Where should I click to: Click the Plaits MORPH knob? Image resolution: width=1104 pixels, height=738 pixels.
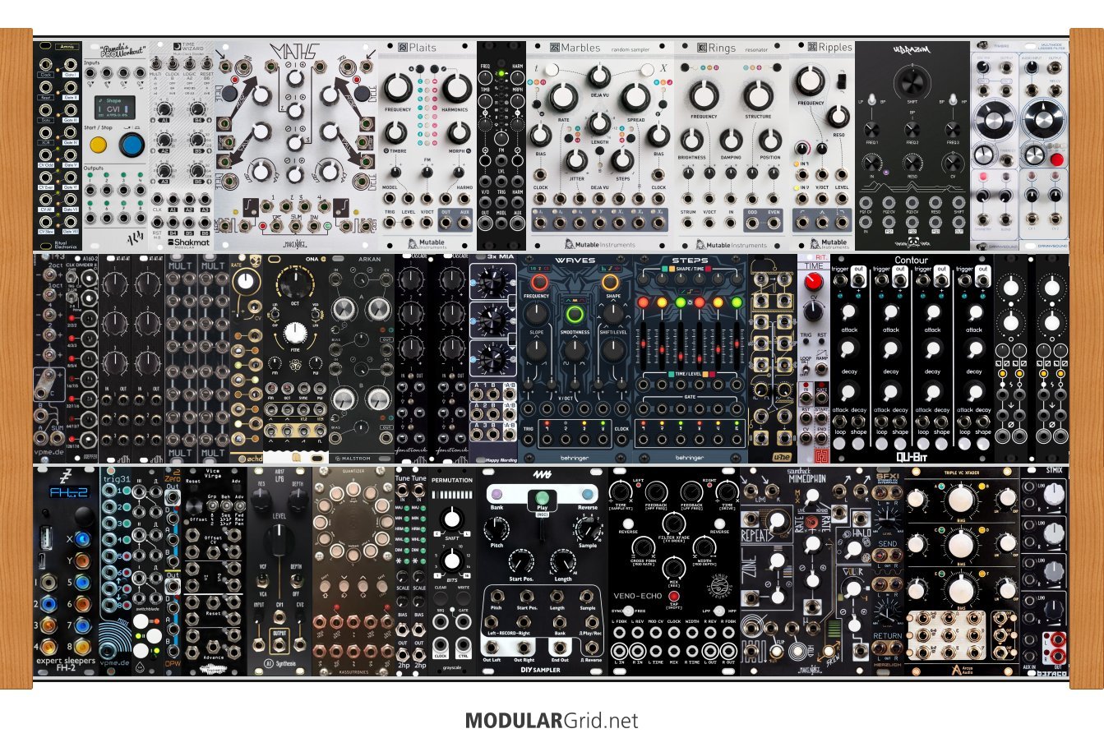coord(457,133)
